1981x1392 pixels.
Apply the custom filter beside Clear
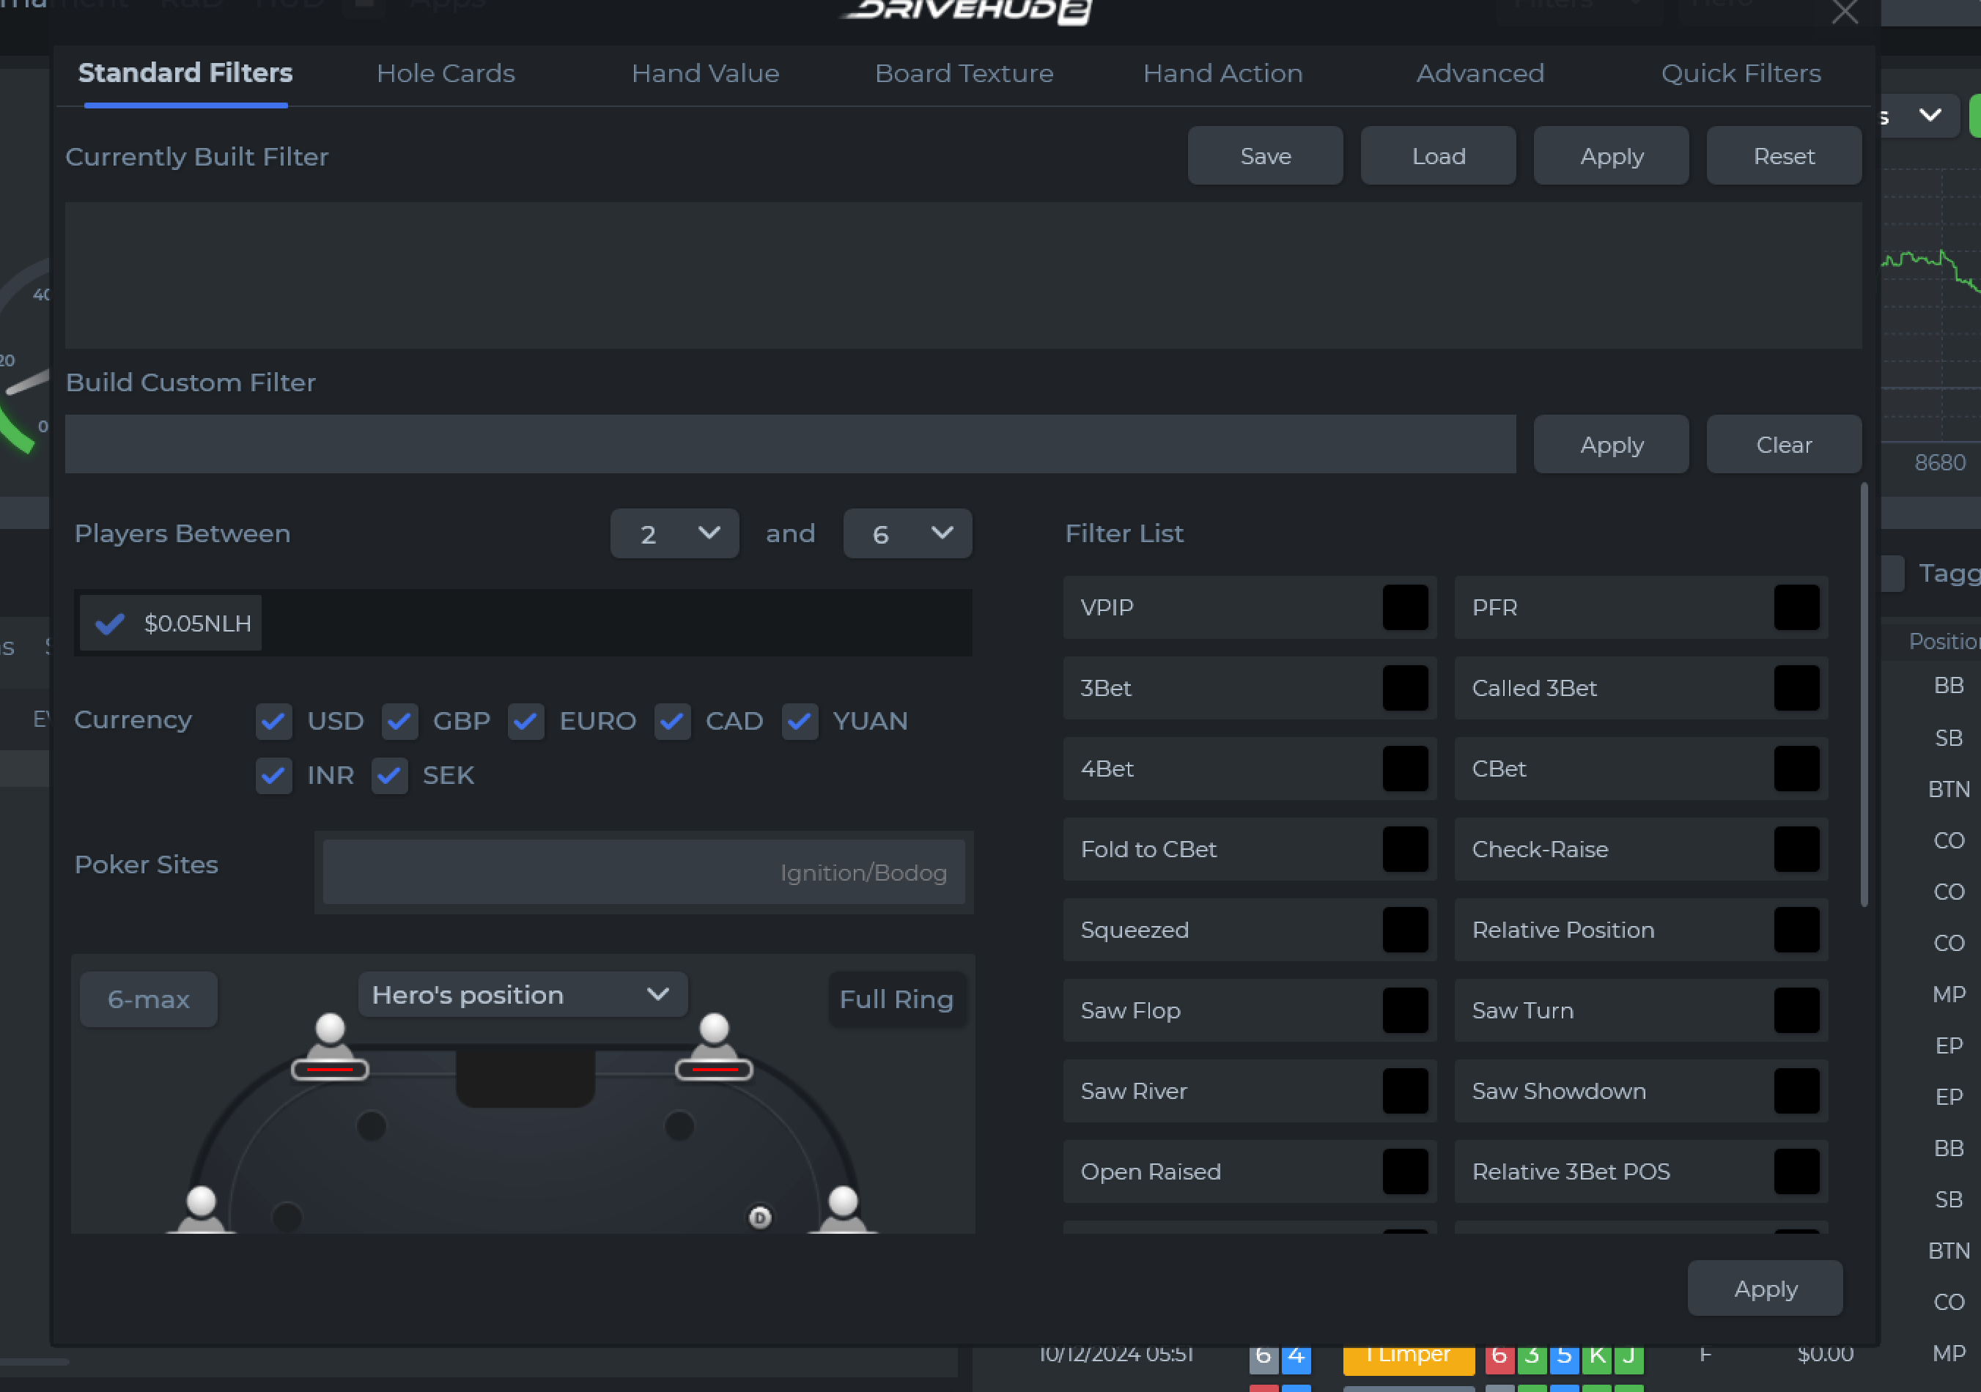1611,444
